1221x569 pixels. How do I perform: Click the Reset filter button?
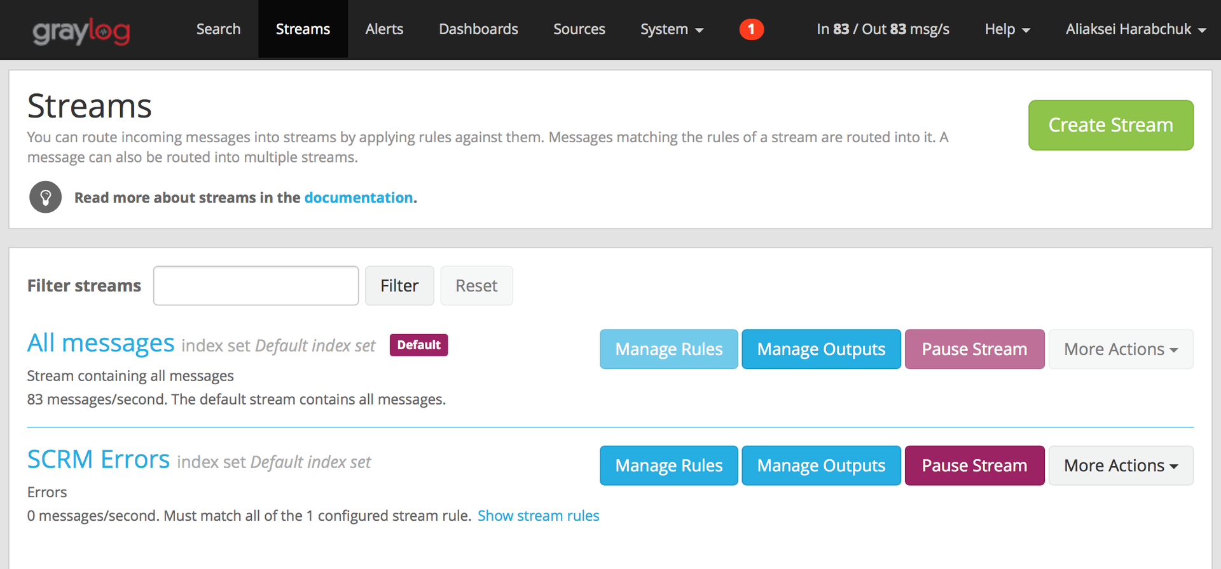pos(476,286)
